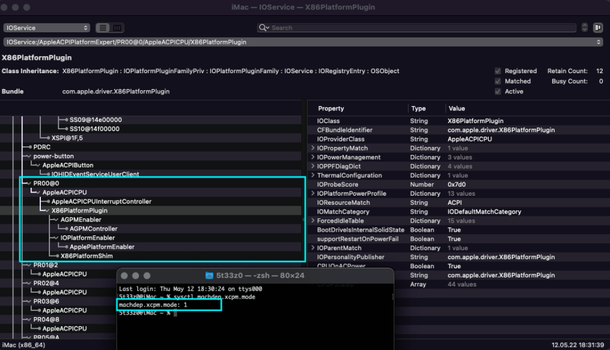Select the PR03@6 tree entry

[46, 301]
